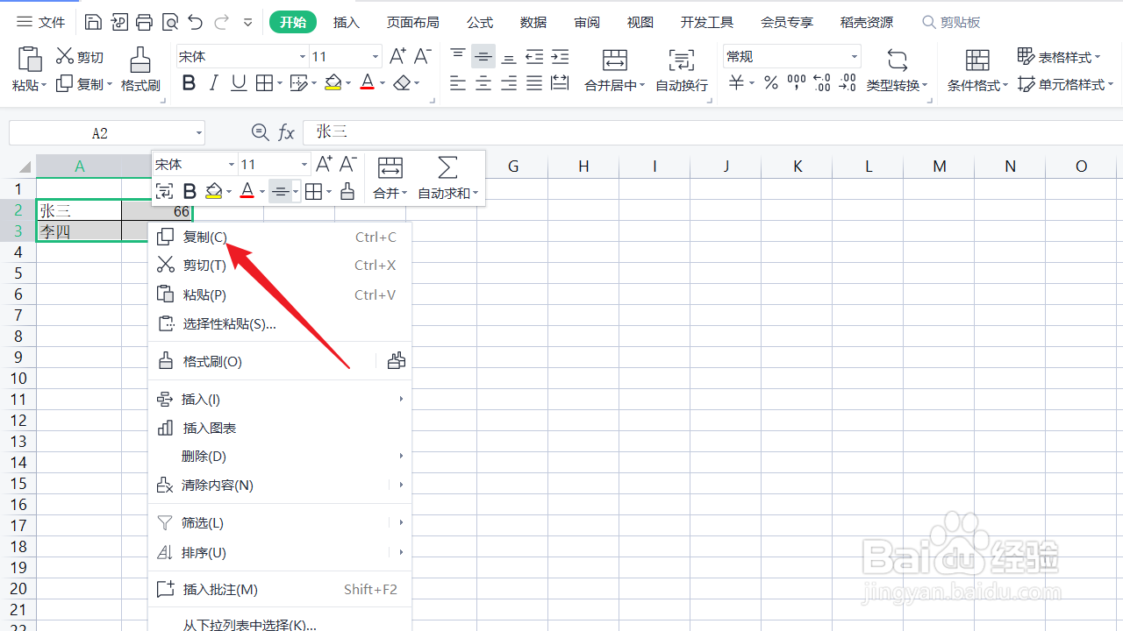This screenshot has width=1123, height=631.
Task: Click the magnifier icon beside fx
Action: tap(260, 132)
